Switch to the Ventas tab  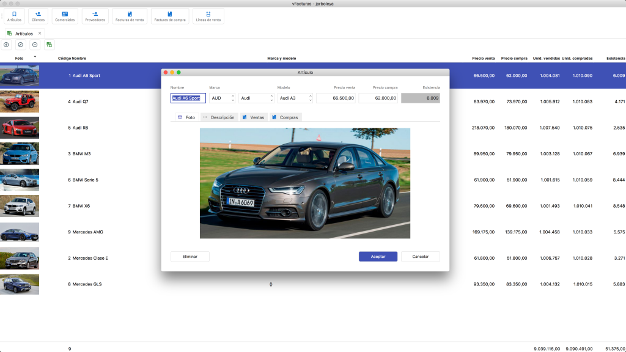(x=254, y=117)
